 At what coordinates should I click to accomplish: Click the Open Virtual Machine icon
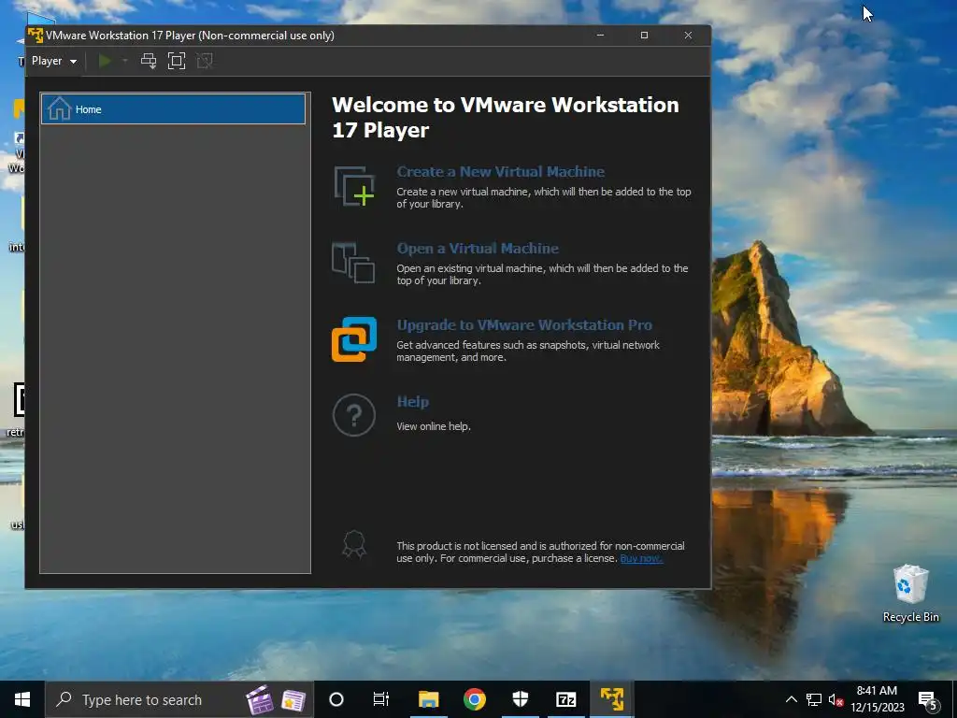[x=353, y=263]
